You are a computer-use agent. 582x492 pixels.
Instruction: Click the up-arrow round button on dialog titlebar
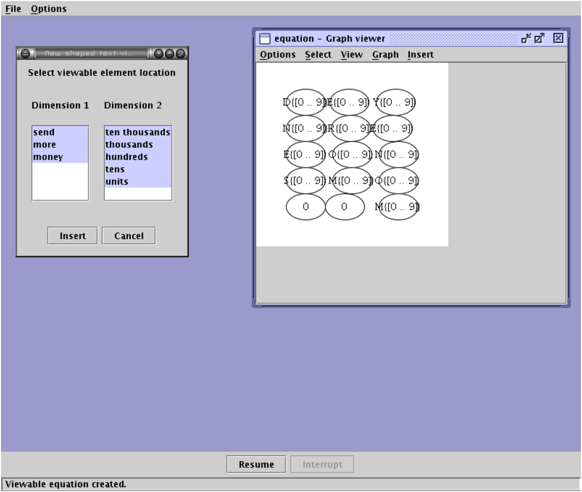169,53
